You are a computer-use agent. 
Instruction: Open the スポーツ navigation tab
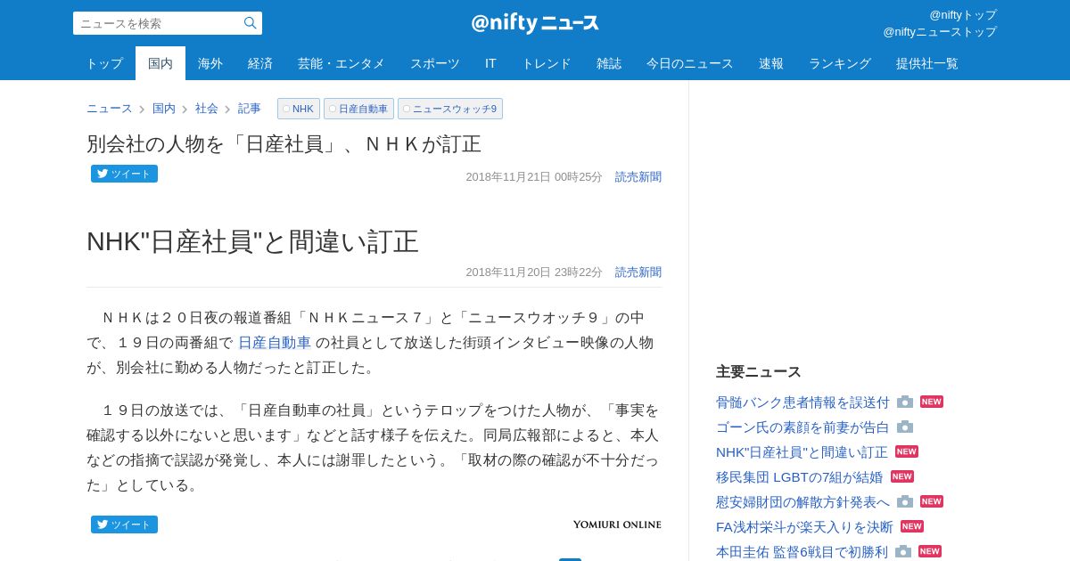(435, 63)
